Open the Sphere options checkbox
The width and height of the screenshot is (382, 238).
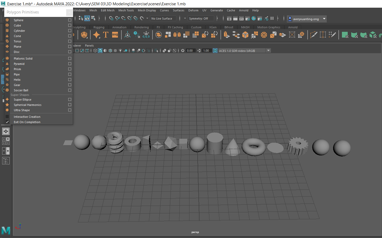tap(69, 20)
